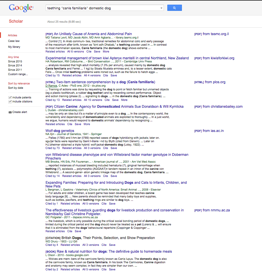Toggle the include citations checkbox
The width and height of the screenshot is (262, 275).
coord(10,101)
